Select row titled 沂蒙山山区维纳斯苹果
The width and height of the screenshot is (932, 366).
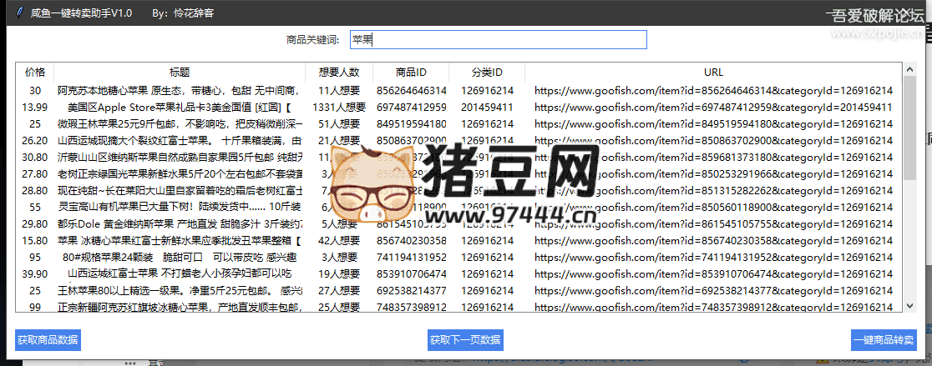point(458,158)
